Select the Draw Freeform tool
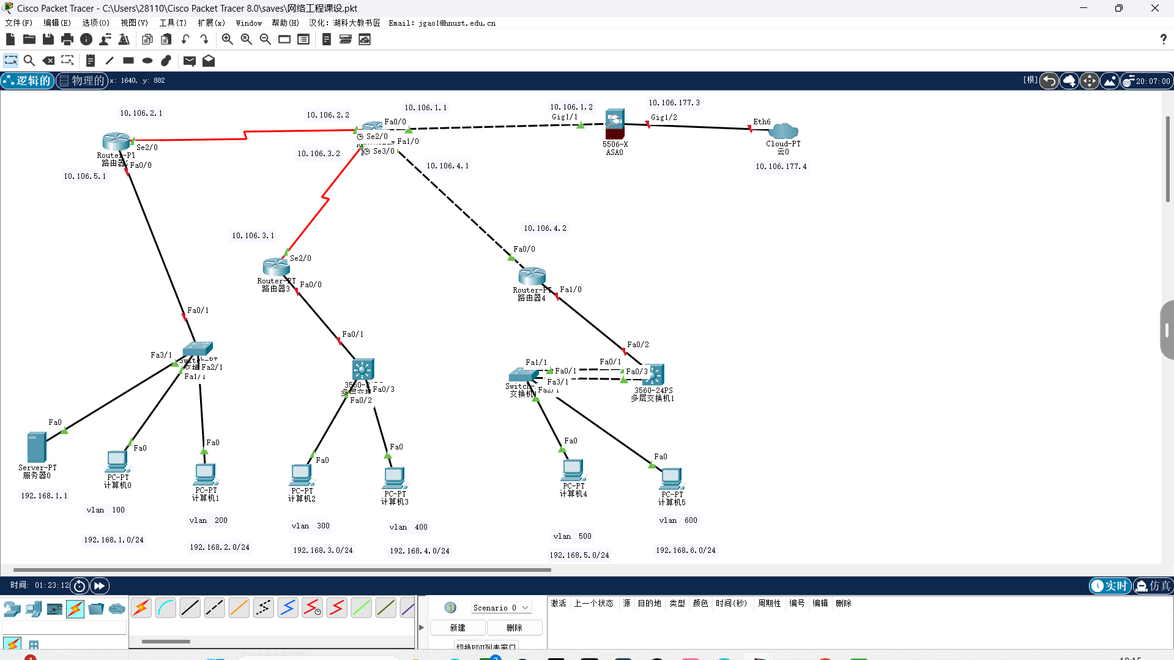The height and width of the screenshot is (660, 1174). point(166,61)
